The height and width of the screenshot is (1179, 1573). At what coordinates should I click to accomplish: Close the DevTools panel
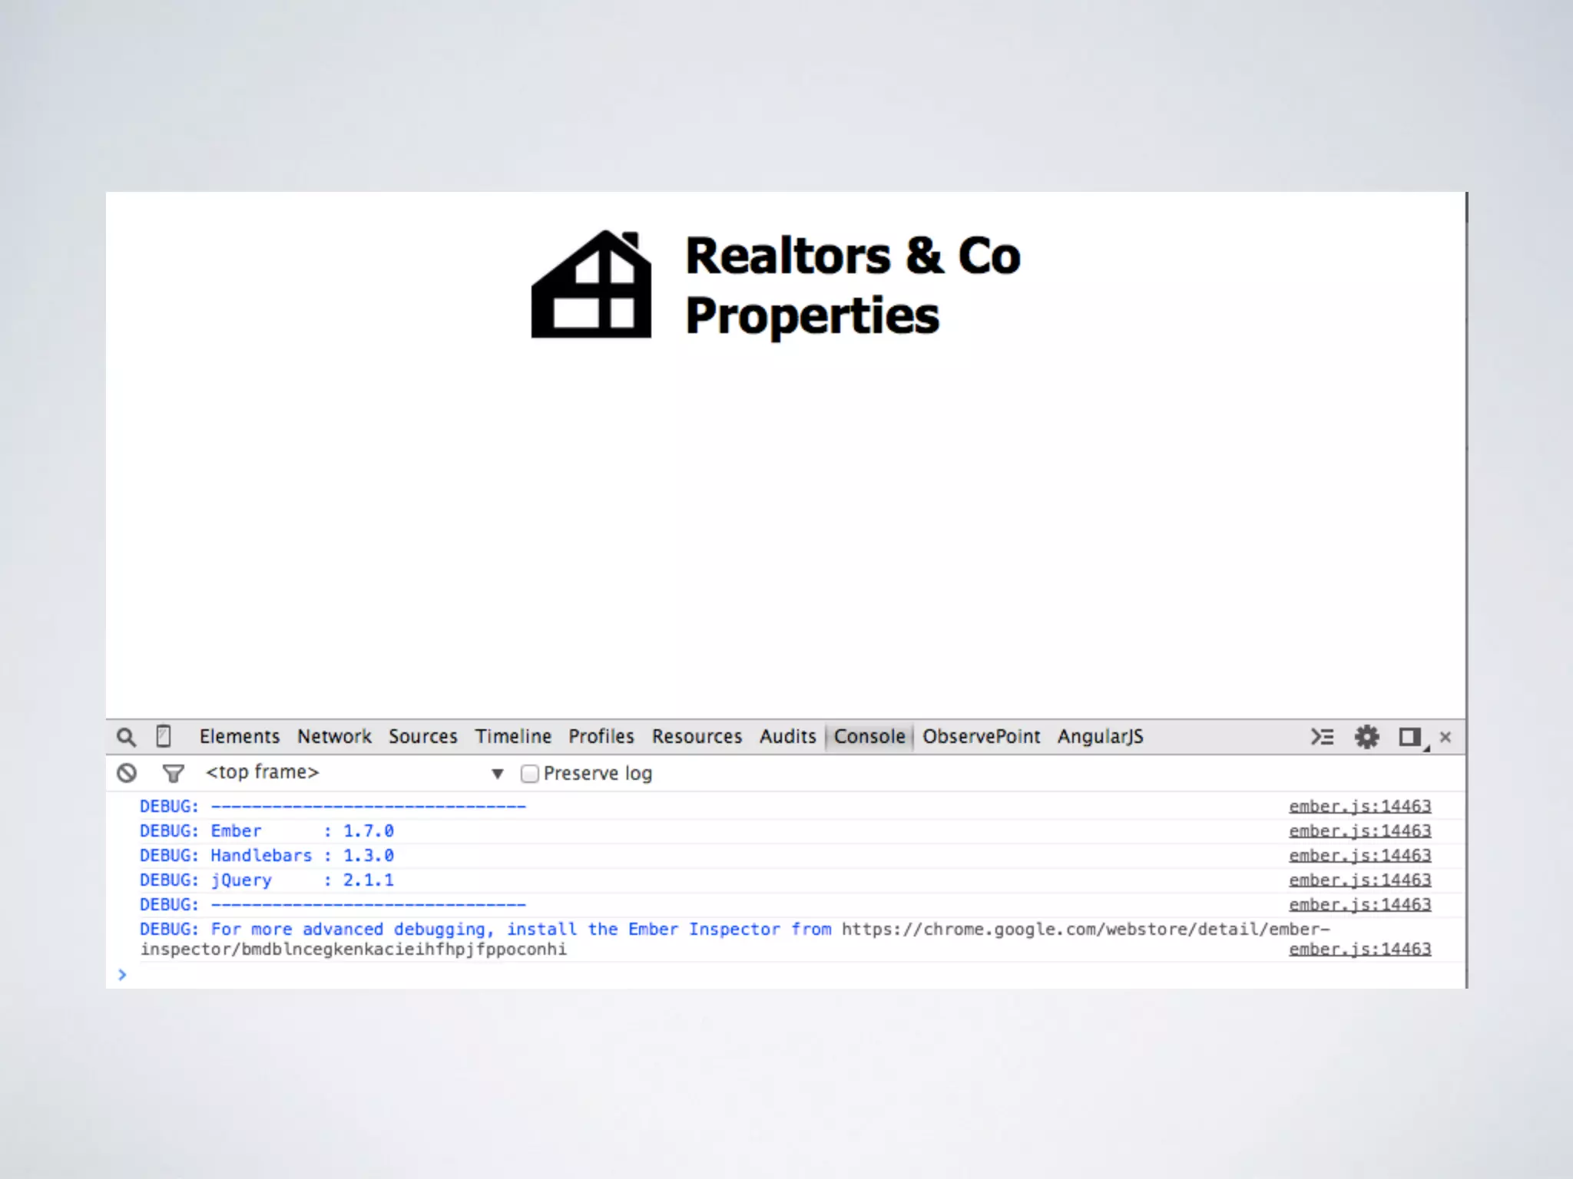tap(1446, 737)
